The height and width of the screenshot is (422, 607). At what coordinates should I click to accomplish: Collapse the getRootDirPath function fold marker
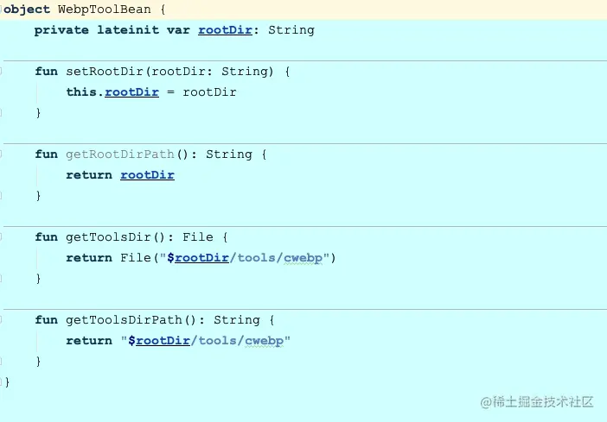[1, 154]
